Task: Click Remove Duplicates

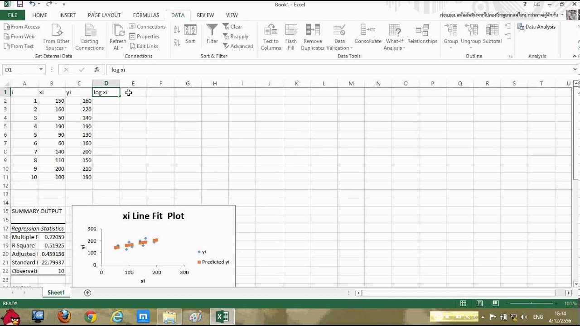Action: click(x=313, y=37)
